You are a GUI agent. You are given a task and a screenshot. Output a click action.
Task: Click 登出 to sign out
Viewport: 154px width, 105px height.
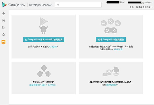(x=131, y=7)
